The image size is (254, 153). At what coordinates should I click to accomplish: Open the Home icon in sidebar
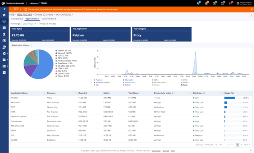(x=4, y=15)
